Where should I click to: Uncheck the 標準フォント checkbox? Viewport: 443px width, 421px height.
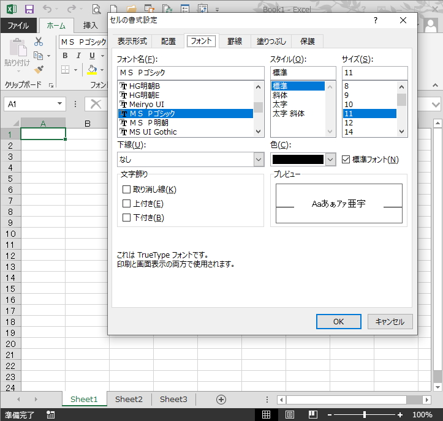(x=346, y=160)
